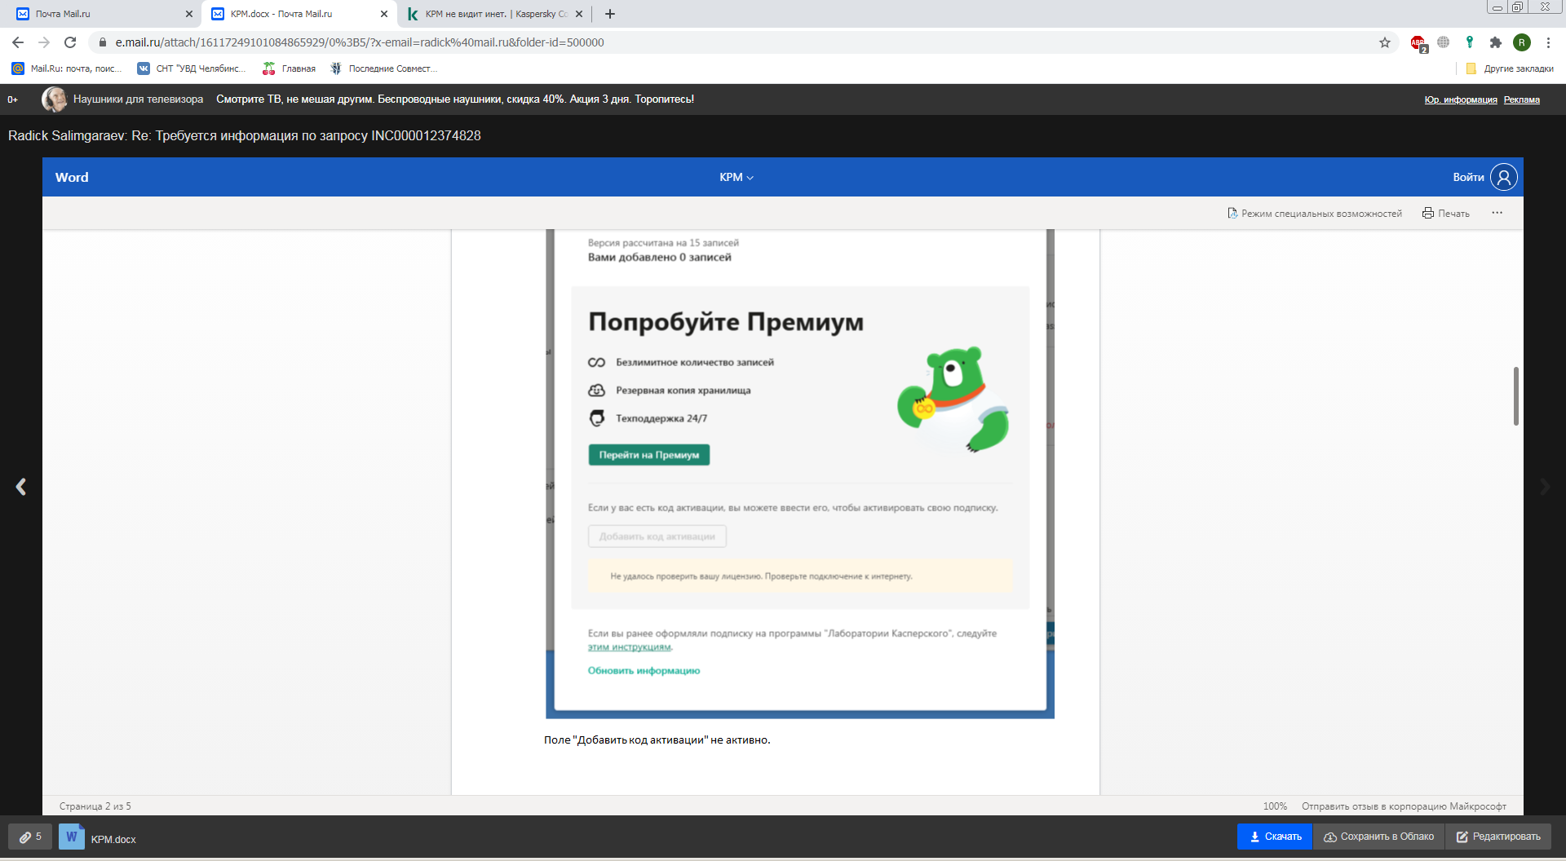This screenshot has height=861, width=1566.
Task: Click the Печать print button
Action: coord(1446,214)
